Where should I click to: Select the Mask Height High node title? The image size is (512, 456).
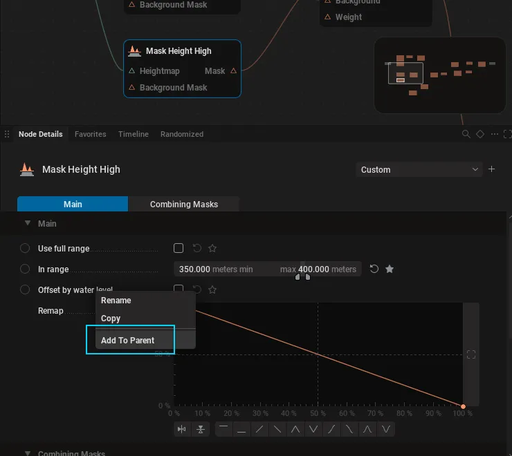[x=179, y=51]
